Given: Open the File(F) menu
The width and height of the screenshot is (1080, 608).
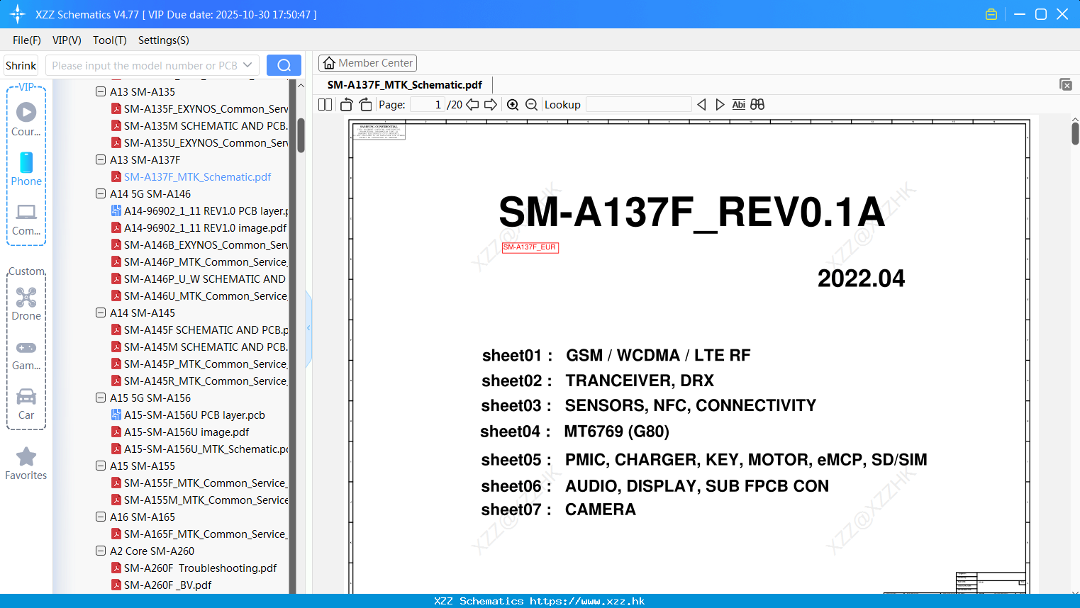Looking at the screenshot, I should [27, 40].
